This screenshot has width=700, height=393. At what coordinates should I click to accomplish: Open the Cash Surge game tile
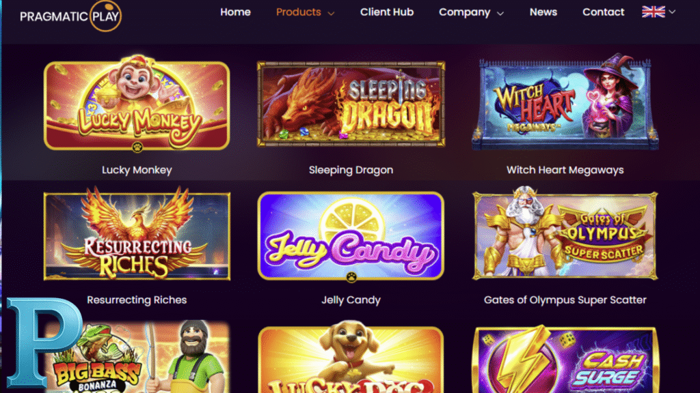[x=565, y=360]
